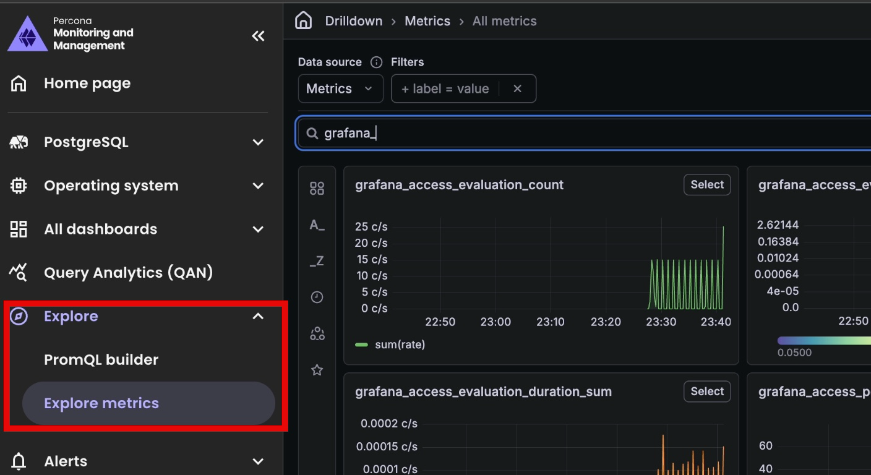Click the Drilldown breadcrumb link
Screen dimensions: 871x475
(354, 21)
